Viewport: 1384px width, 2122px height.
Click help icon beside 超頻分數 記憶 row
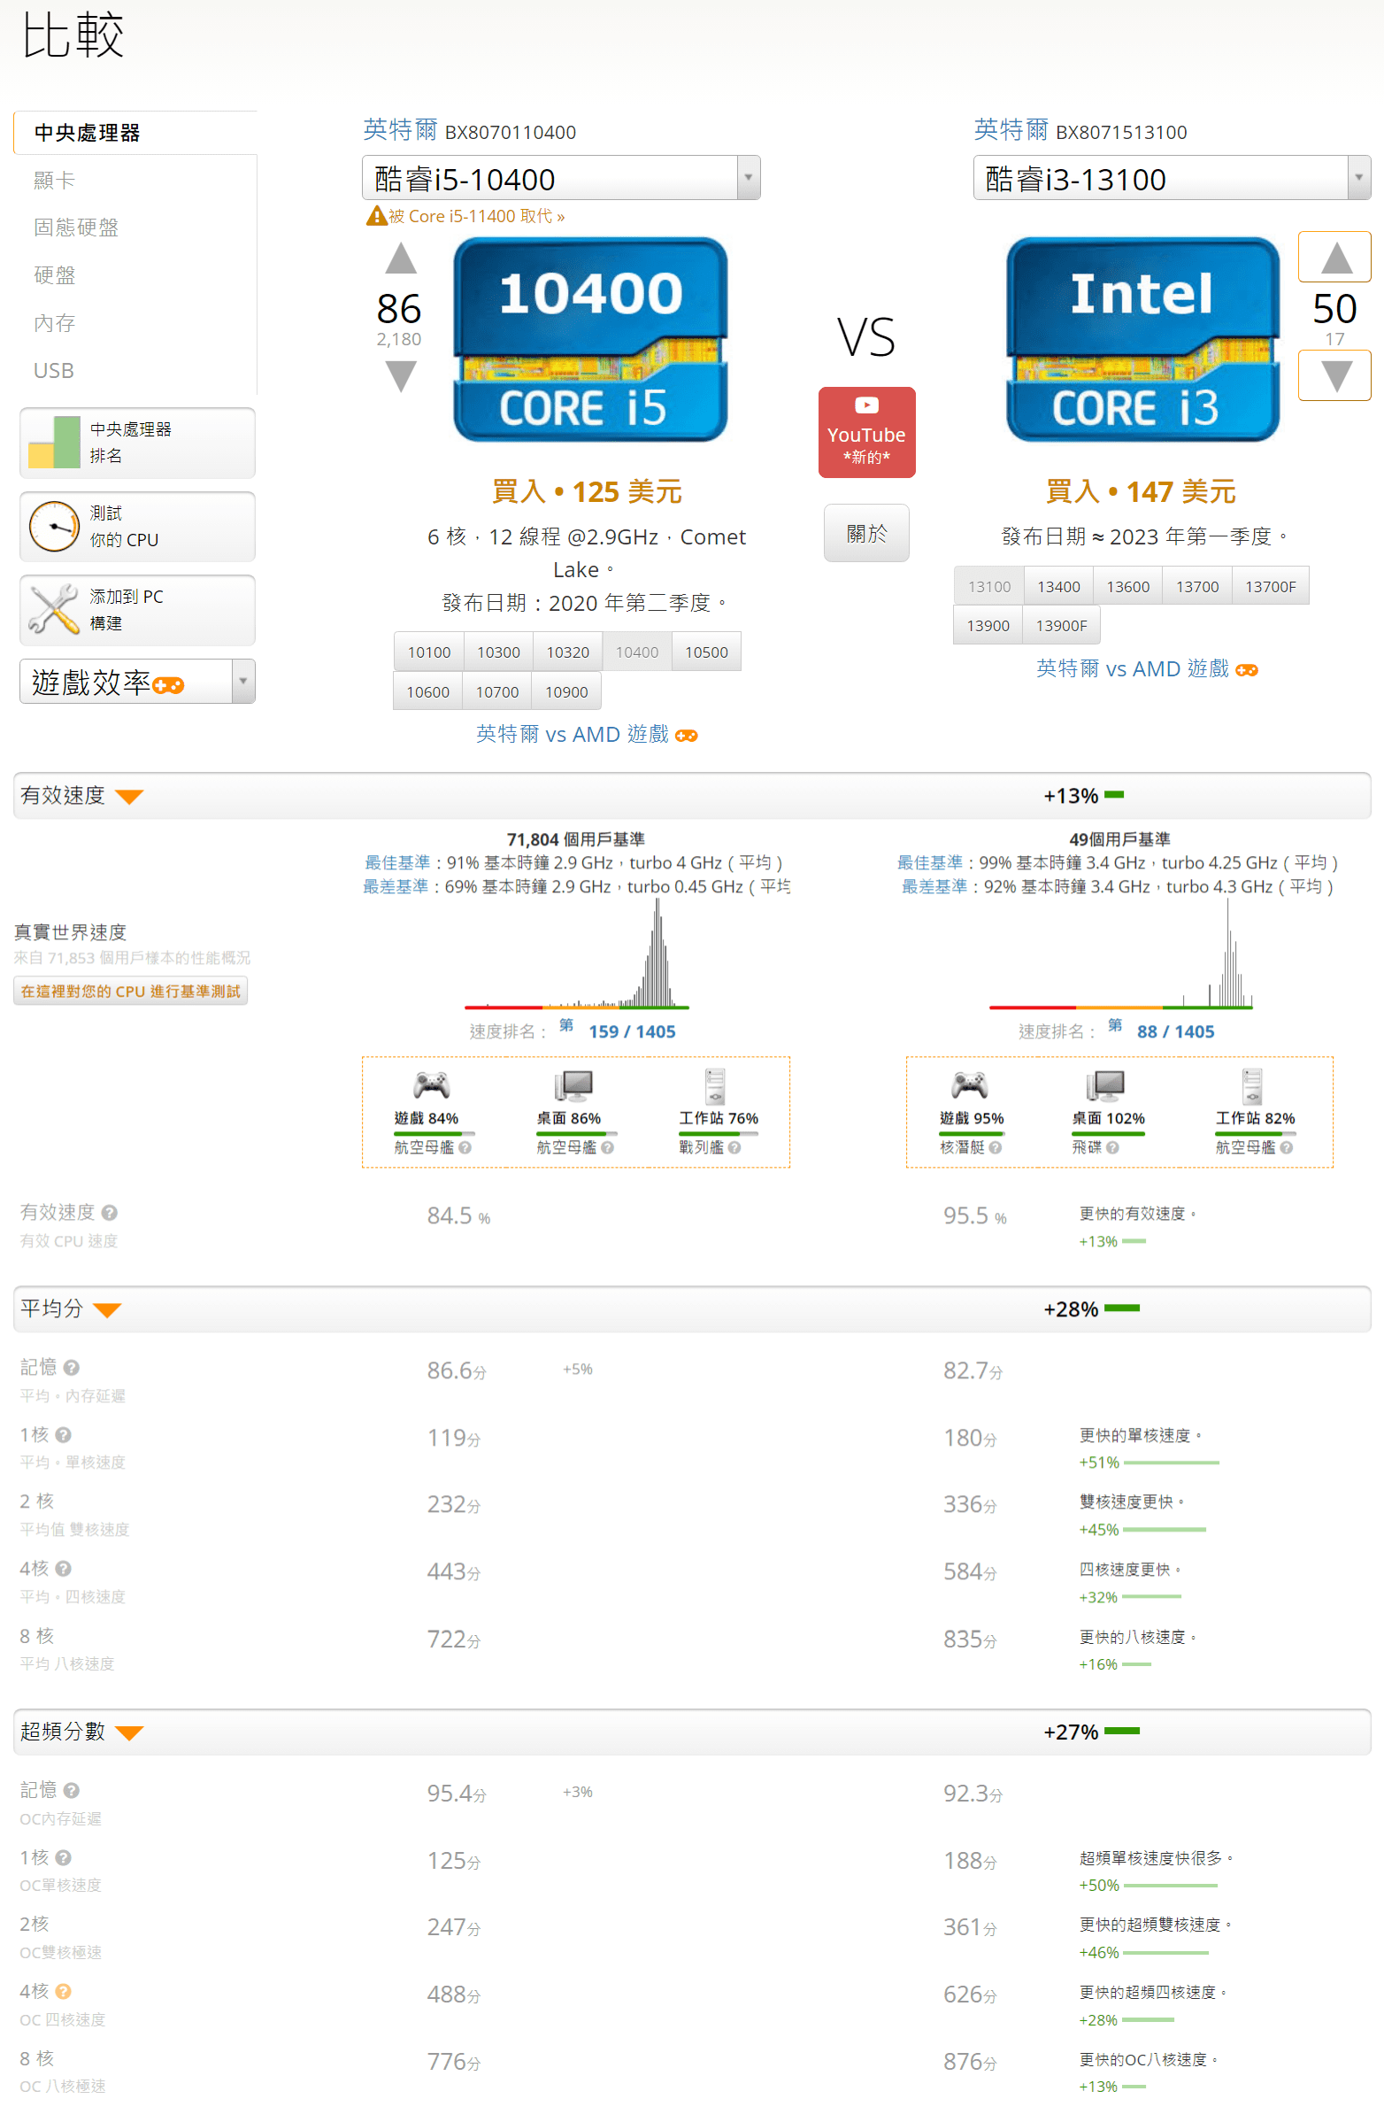pos(73,1789)
